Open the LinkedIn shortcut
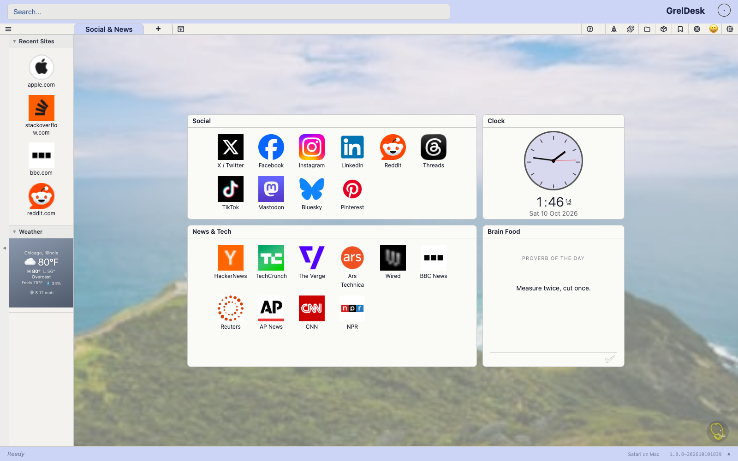The image size is (738, 461). [x=352, y=152]
